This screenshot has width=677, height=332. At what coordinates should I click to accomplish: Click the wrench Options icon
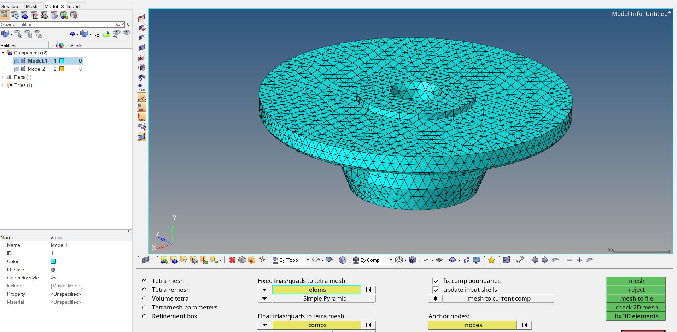(520, 260)
